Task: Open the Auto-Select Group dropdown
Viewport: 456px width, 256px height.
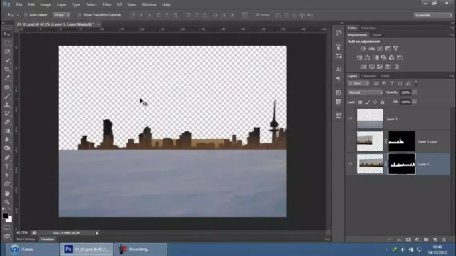Action: point(61,15)
